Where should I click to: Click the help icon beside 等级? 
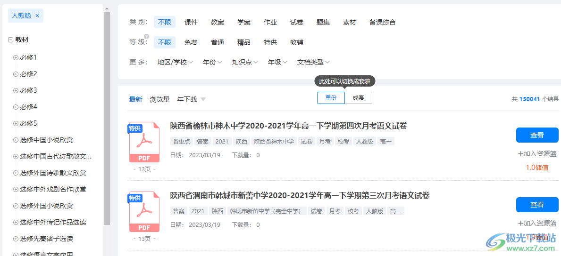point(146,36)
